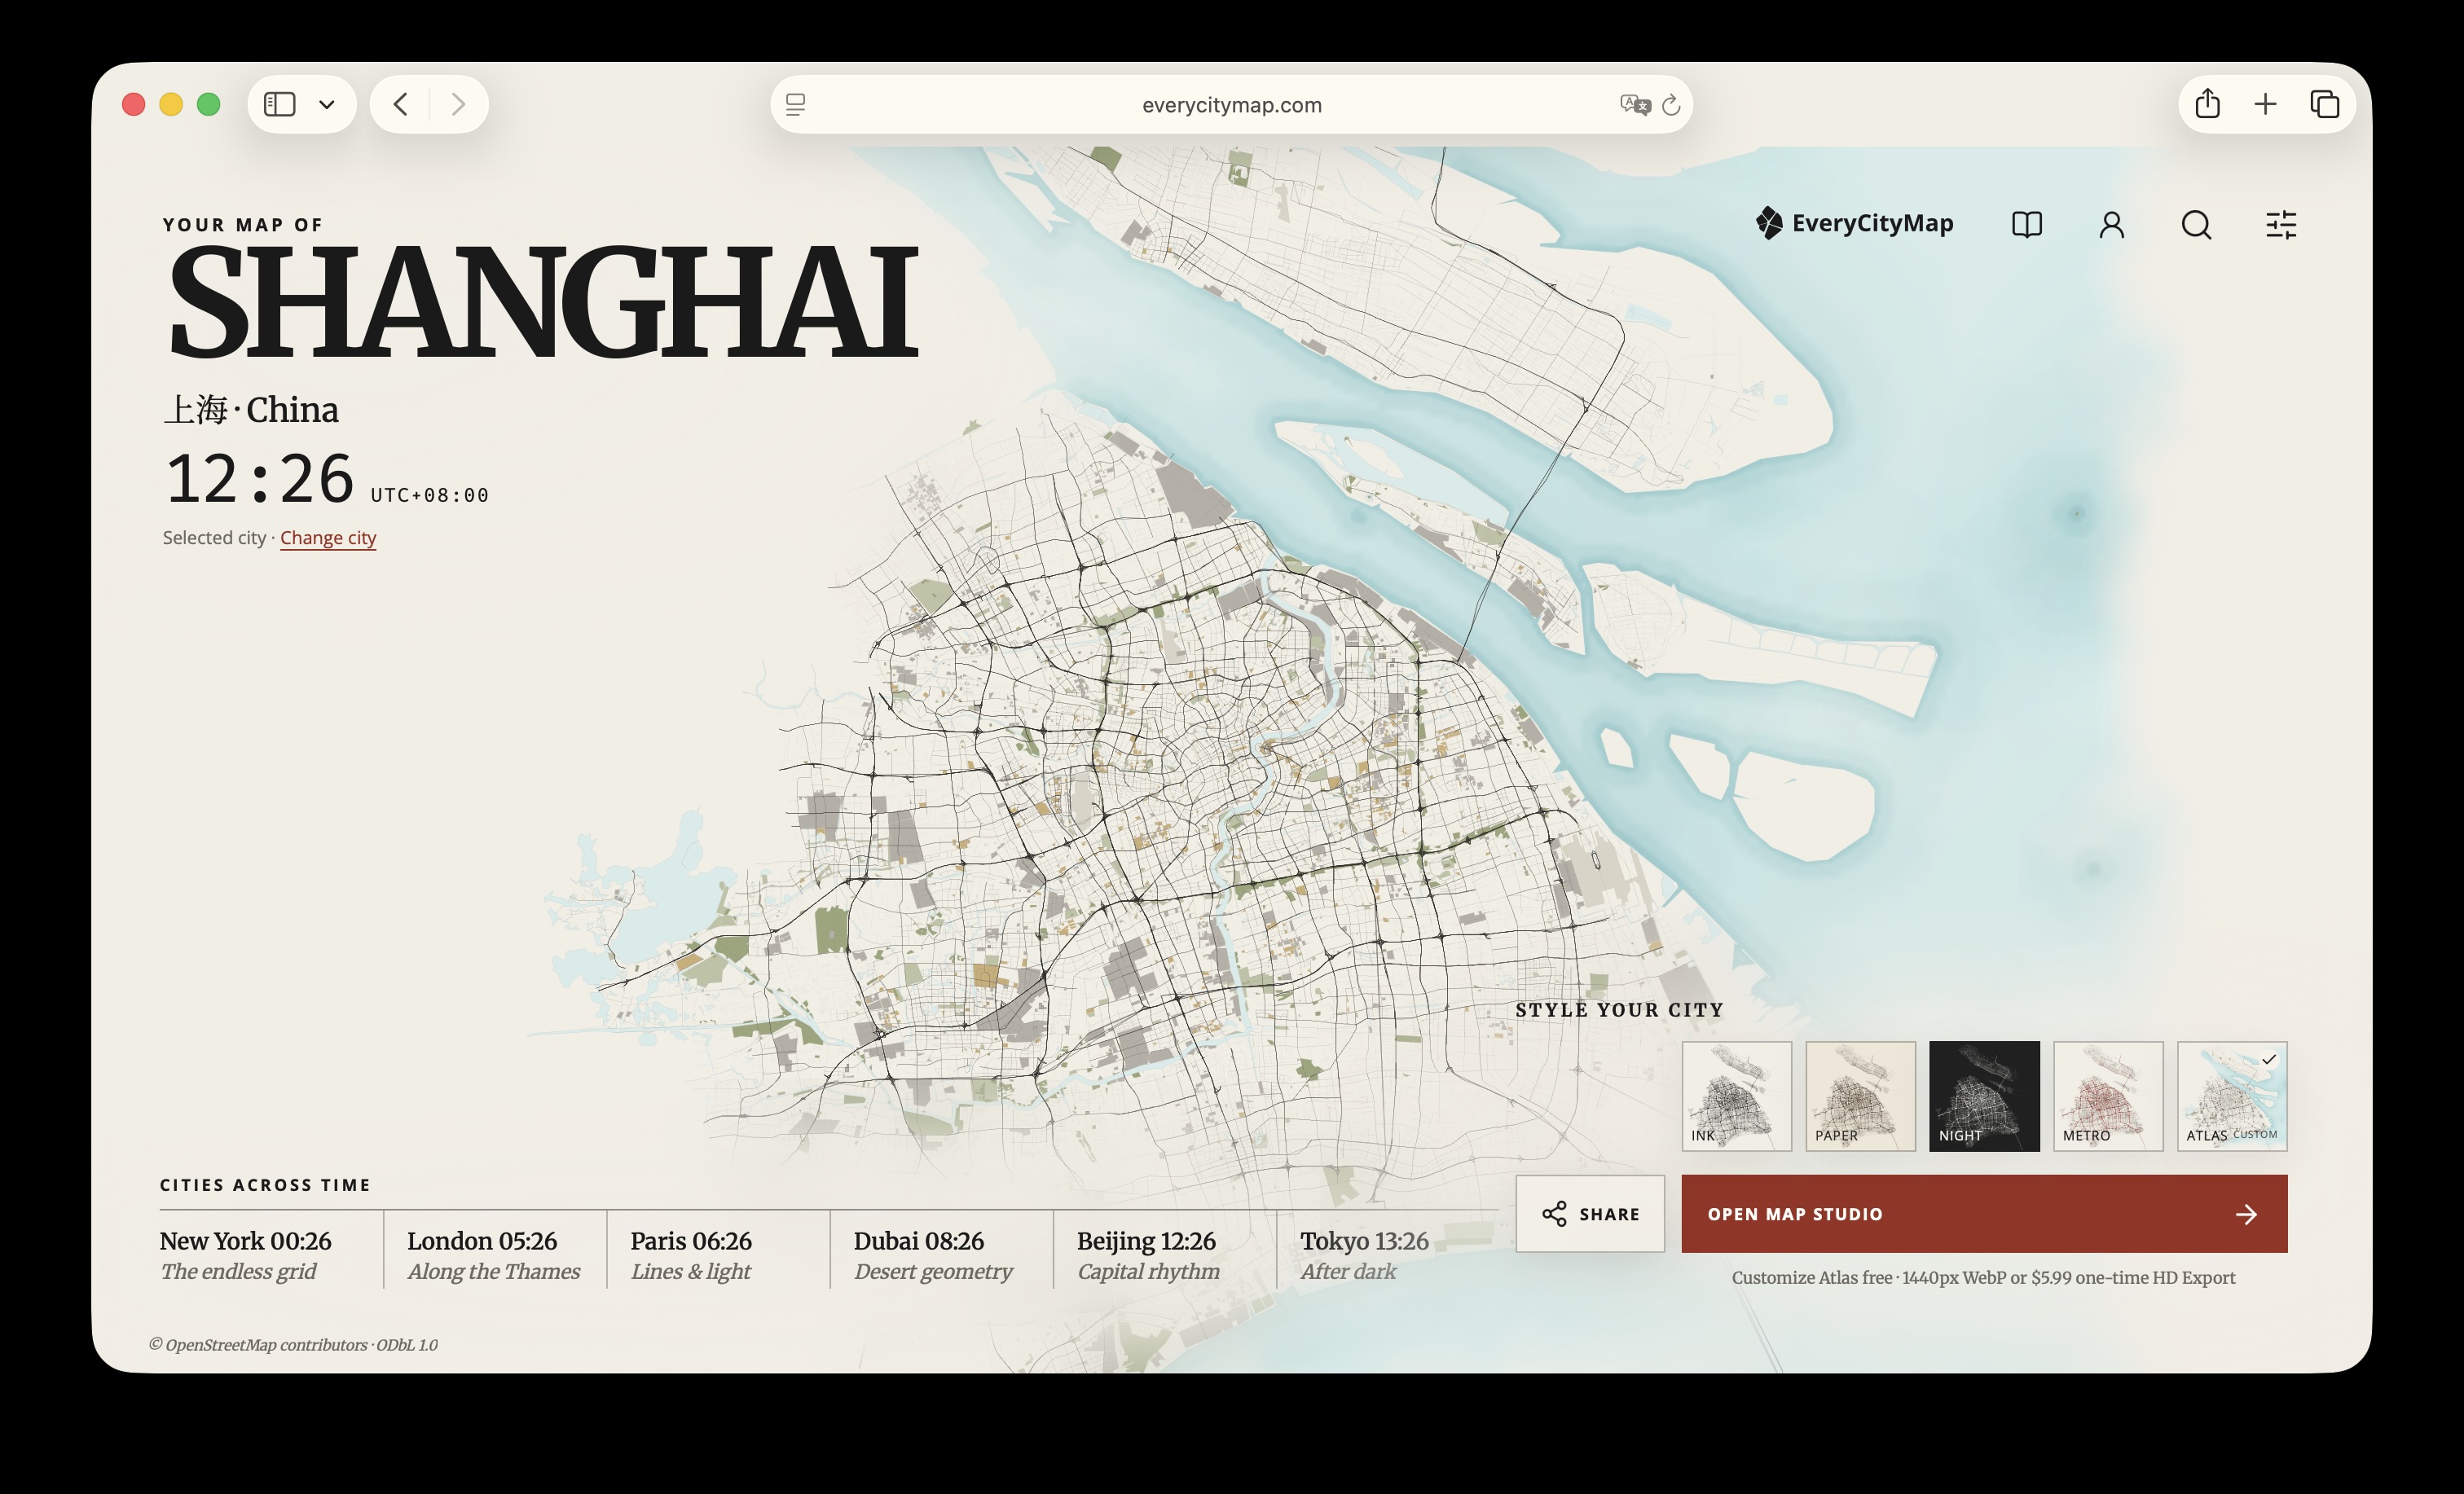Expand the sidebar dropdown chevron
The width and height of the screenshot is (2464, 1494).
tap(327, 104)
